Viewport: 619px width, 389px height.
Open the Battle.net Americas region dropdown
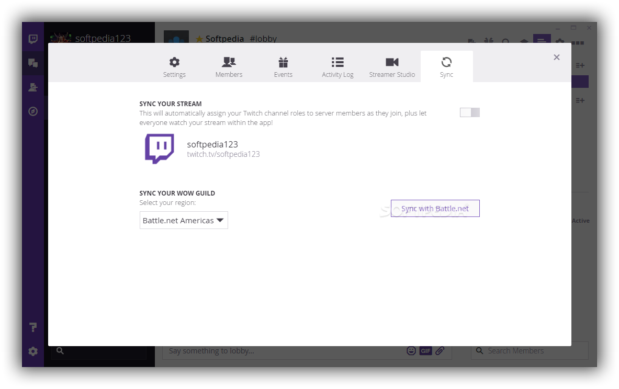(x=184, y=220)
